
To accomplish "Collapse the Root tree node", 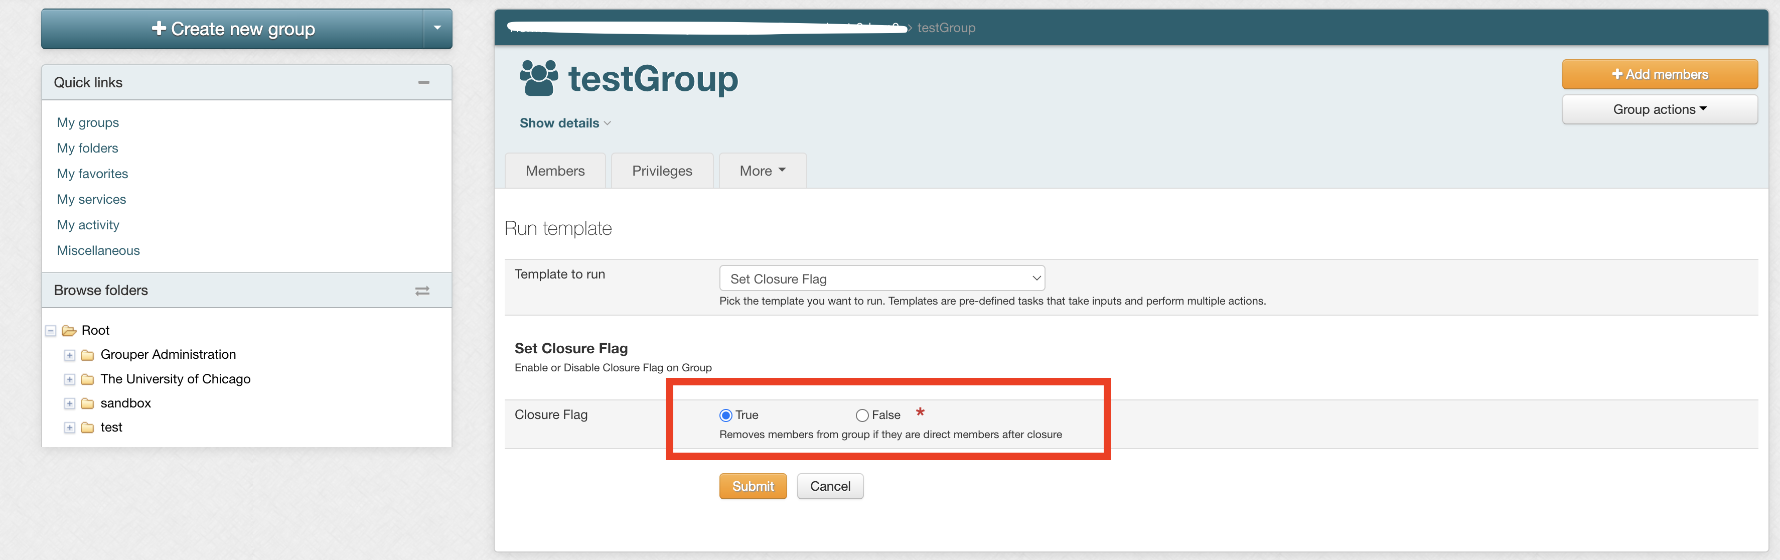I will tap(51, 331).
